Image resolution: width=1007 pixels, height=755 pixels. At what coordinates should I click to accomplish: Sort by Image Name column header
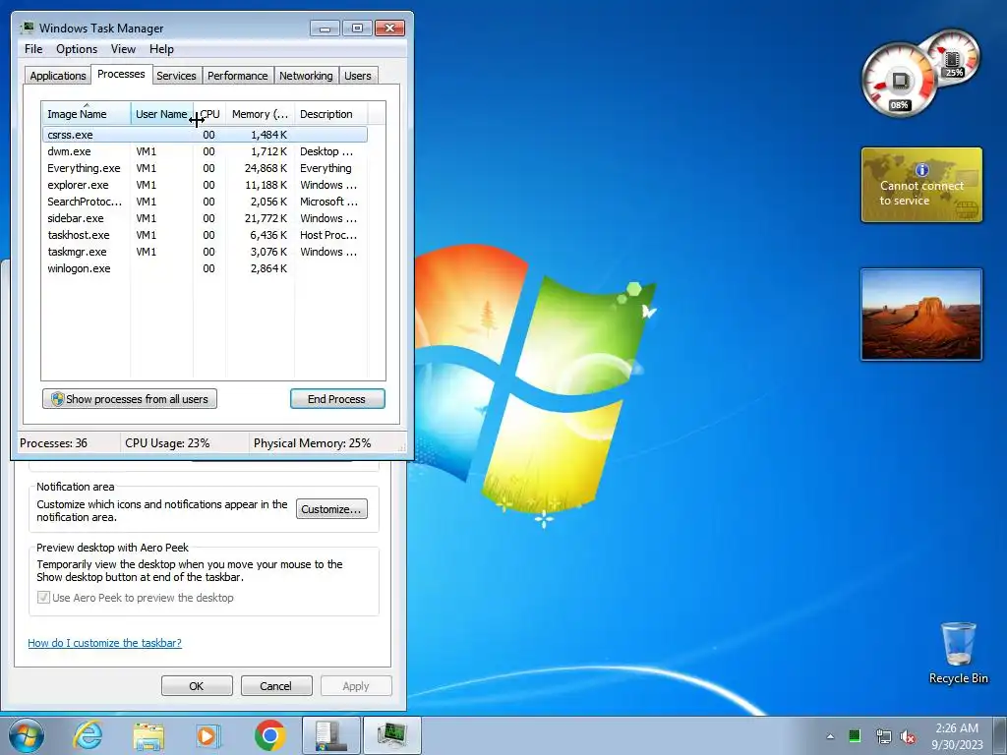(x=87, y=114)
